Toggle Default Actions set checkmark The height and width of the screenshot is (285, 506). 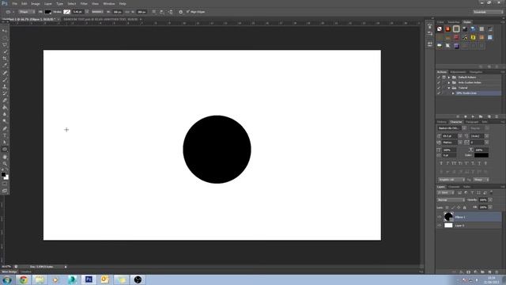[438, 78]
